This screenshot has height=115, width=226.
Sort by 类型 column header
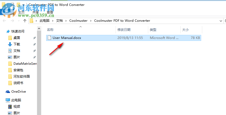pos(153,30)
